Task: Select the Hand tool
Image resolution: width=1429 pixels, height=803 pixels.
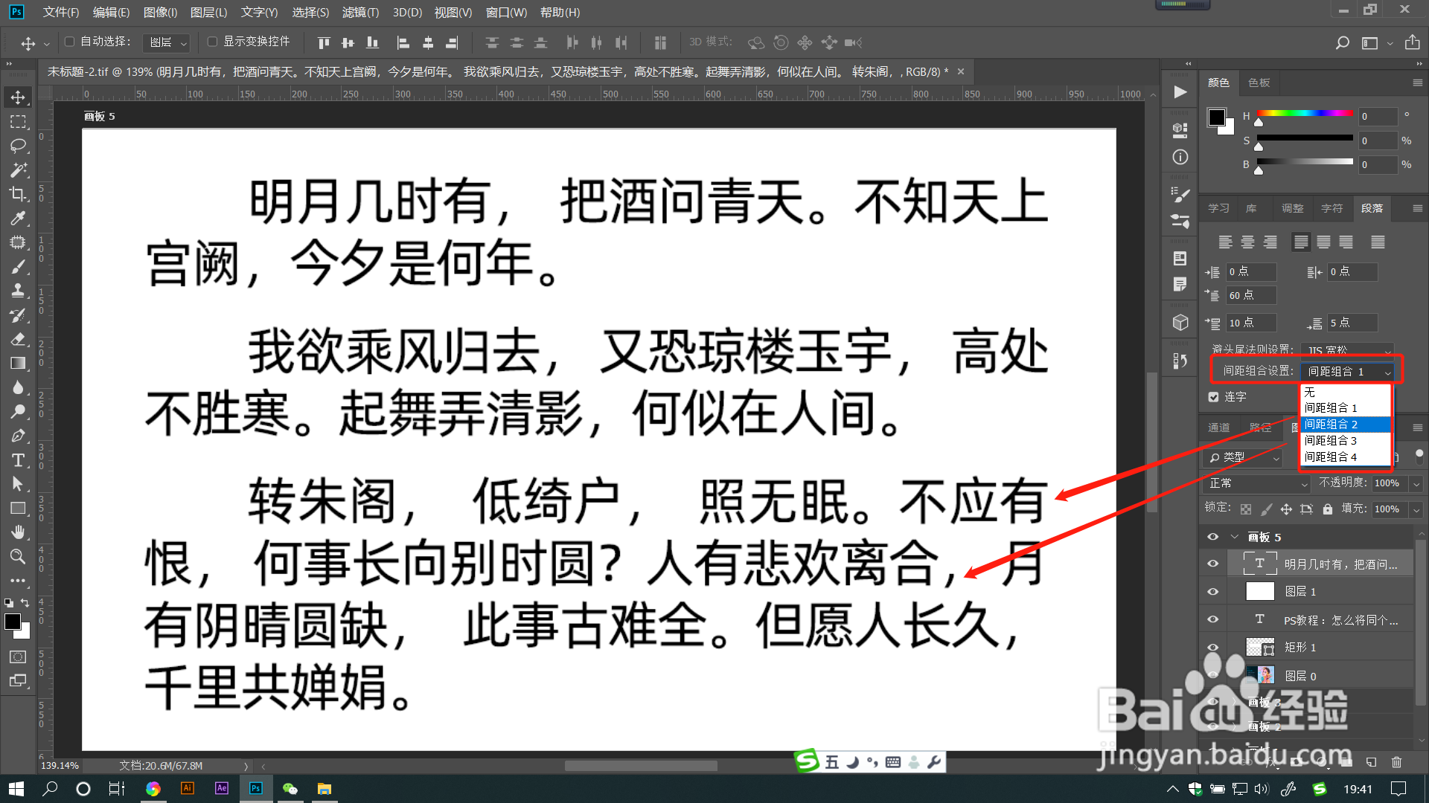Action: tap(18, 532)
